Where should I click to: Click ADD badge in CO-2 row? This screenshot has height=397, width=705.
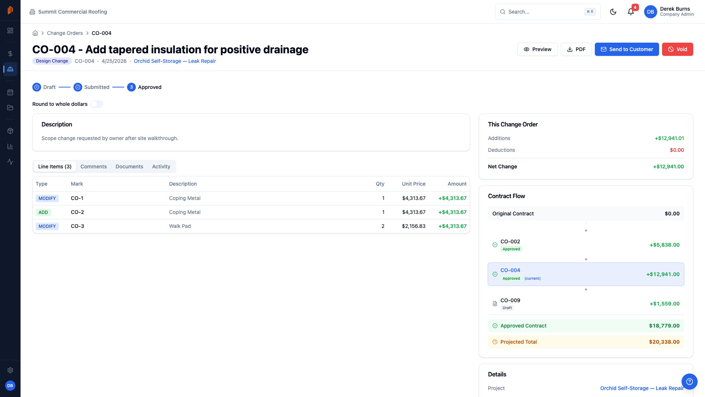pos(43,212)
